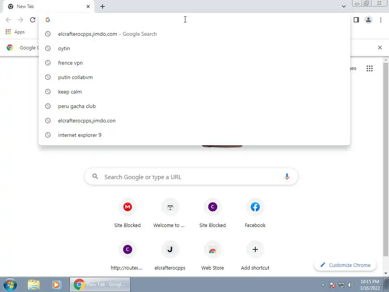This screenshot has width=389, height=292.
Task: Open the profile avatar menu
Action: (x=368, y=20)
